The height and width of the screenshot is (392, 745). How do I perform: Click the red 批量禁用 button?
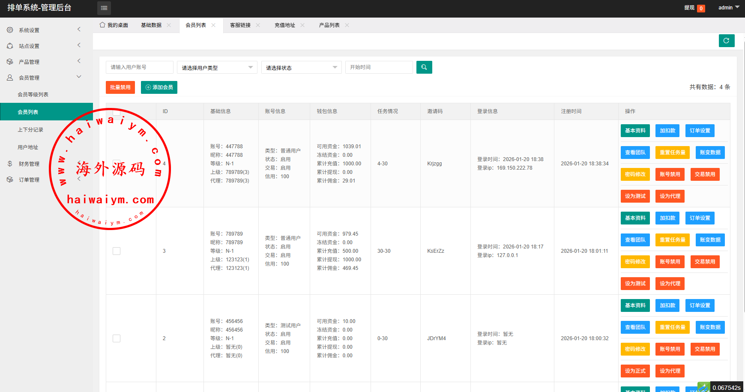pyautogui.click(x=120, y=87)
